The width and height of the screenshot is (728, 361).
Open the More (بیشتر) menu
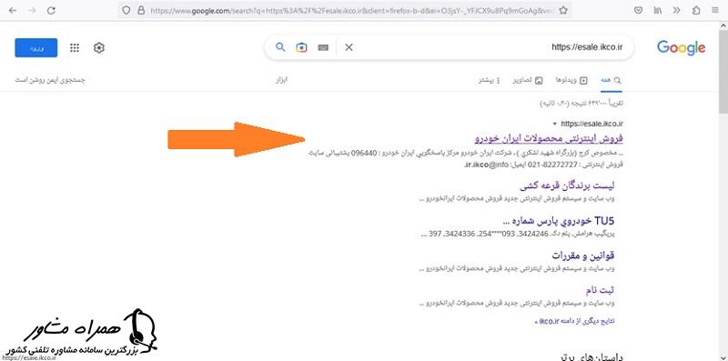(490, 80)
